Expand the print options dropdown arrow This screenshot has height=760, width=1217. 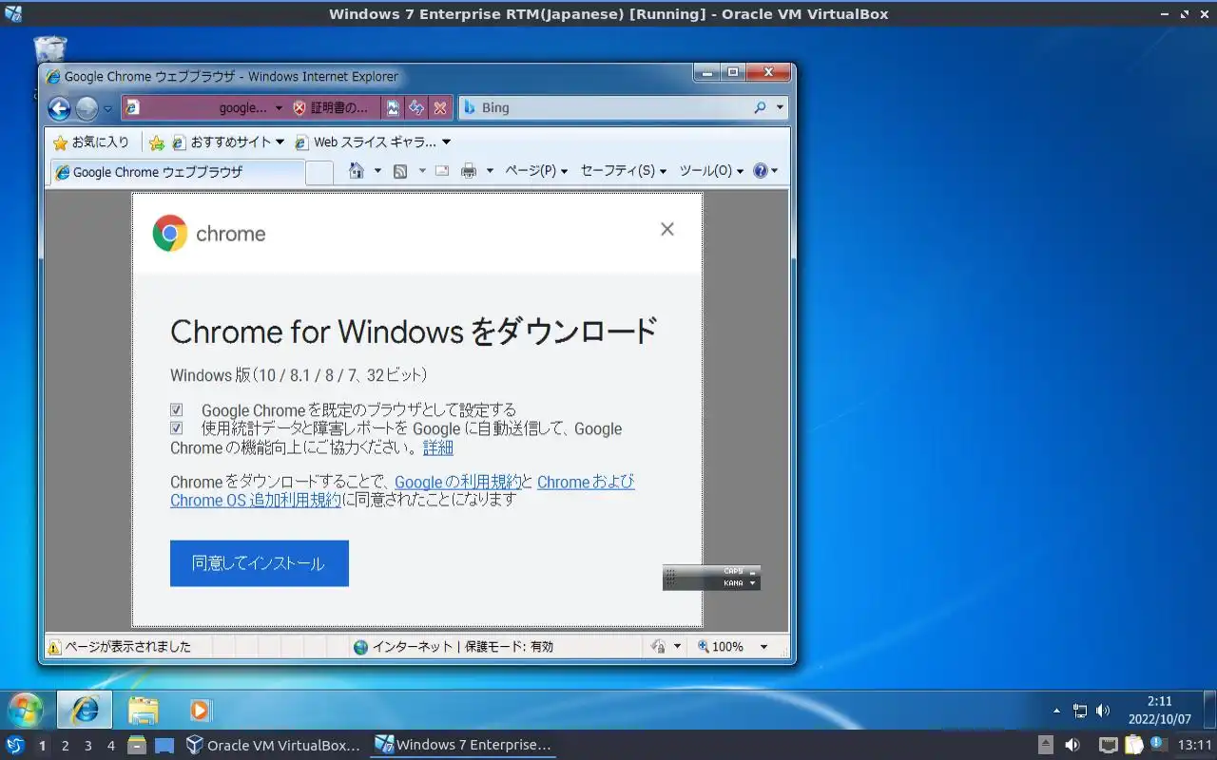click(x=490, y=171)
